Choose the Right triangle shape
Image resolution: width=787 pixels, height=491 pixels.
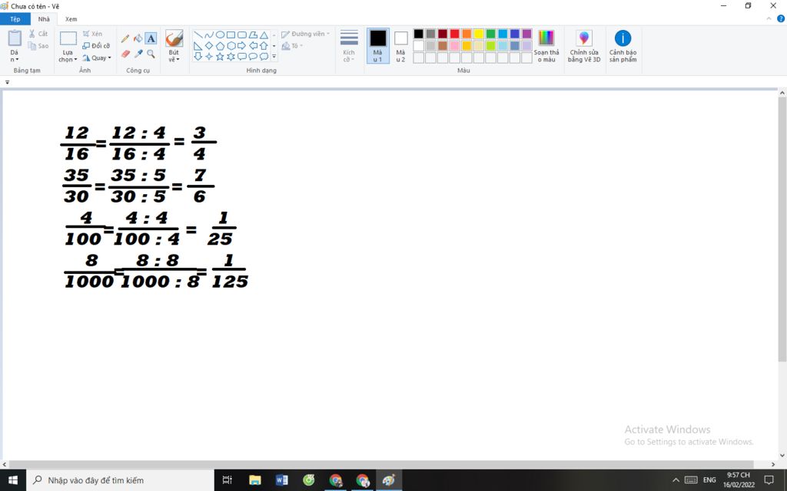[198, 46]
